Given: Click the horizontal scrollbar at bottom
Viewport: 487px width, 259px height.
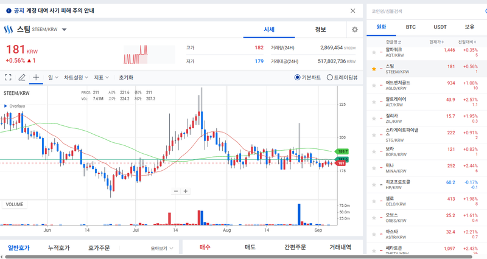Looking at the screenshot, I should pyautogui.click(x=239, y=257).
